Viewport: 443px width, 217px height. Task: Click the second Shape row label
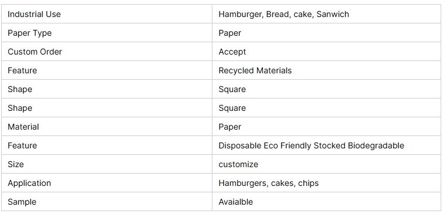pos(20,108)
